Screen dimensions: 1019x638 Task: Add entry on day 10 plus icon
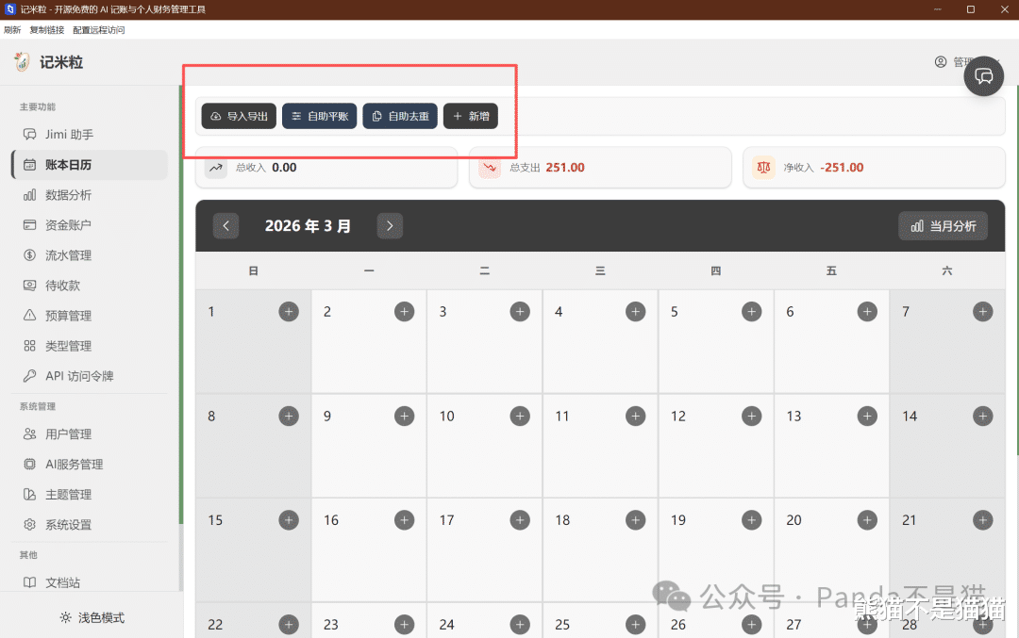coord(520,416)
